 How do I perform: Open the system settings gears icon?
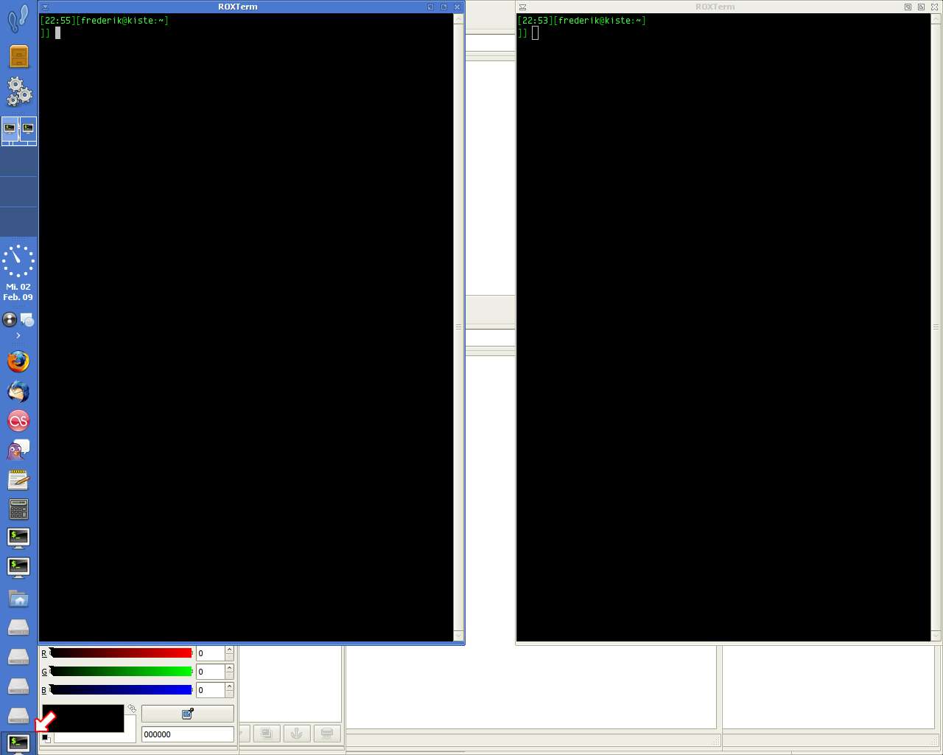(18, 92)
